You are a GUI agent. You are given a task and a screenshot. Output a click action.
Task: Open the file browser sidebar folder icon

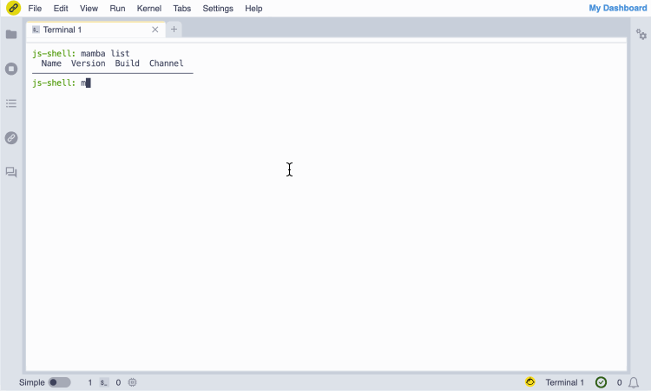[11, 35]
